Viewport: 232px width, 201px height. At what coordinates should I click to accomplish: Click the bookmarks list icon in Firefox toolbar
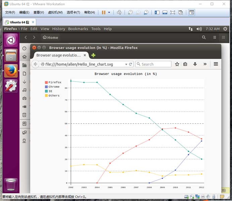(185, 64)
